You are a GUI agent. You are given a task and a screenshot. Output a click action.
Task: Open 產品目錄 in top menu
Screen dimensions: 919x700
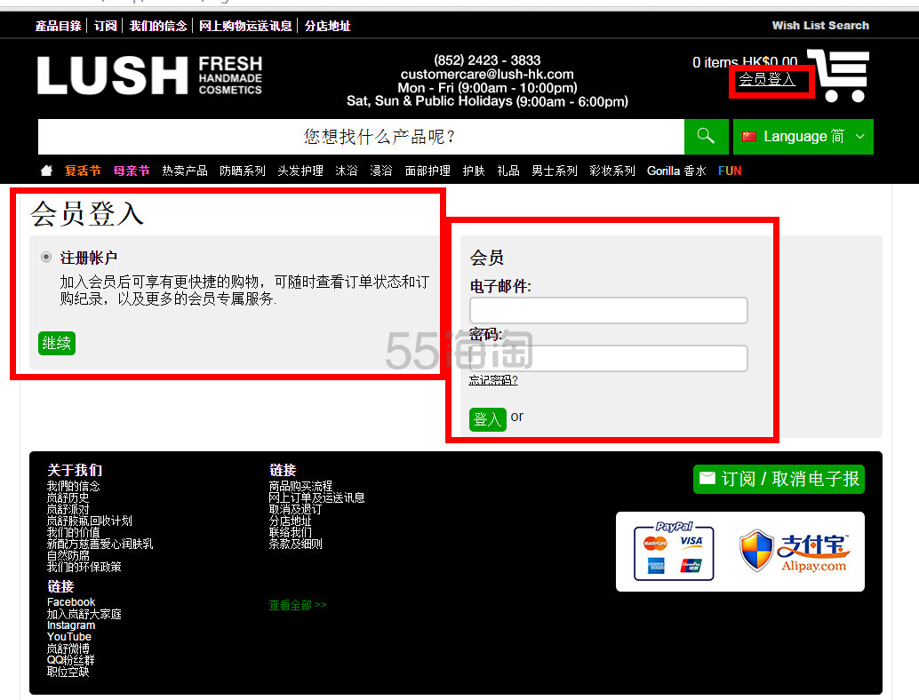pyautogui.click(x=58, y=26)
